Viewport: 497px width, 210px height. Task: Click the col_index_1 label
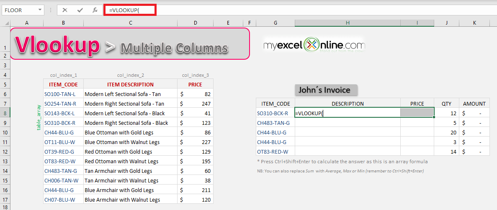63,75
